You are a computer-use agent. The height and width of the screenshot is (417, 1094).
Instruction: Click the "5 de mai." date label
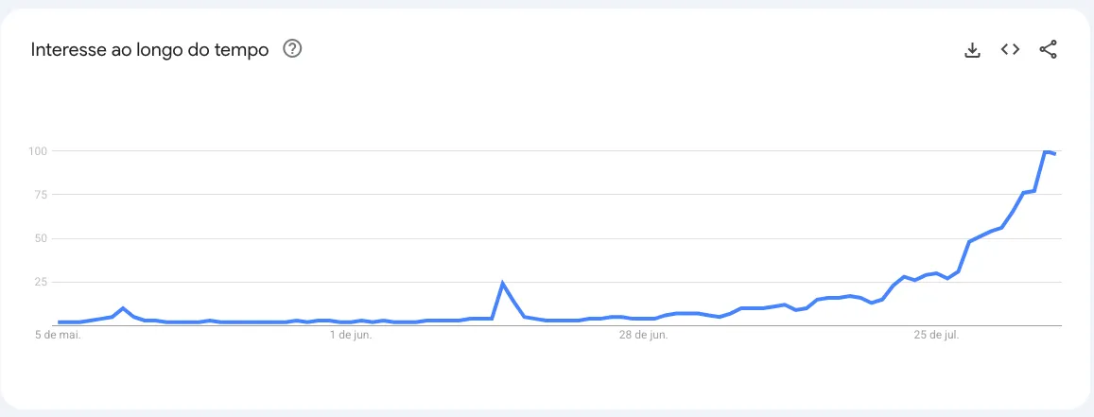tap(59, 335)
